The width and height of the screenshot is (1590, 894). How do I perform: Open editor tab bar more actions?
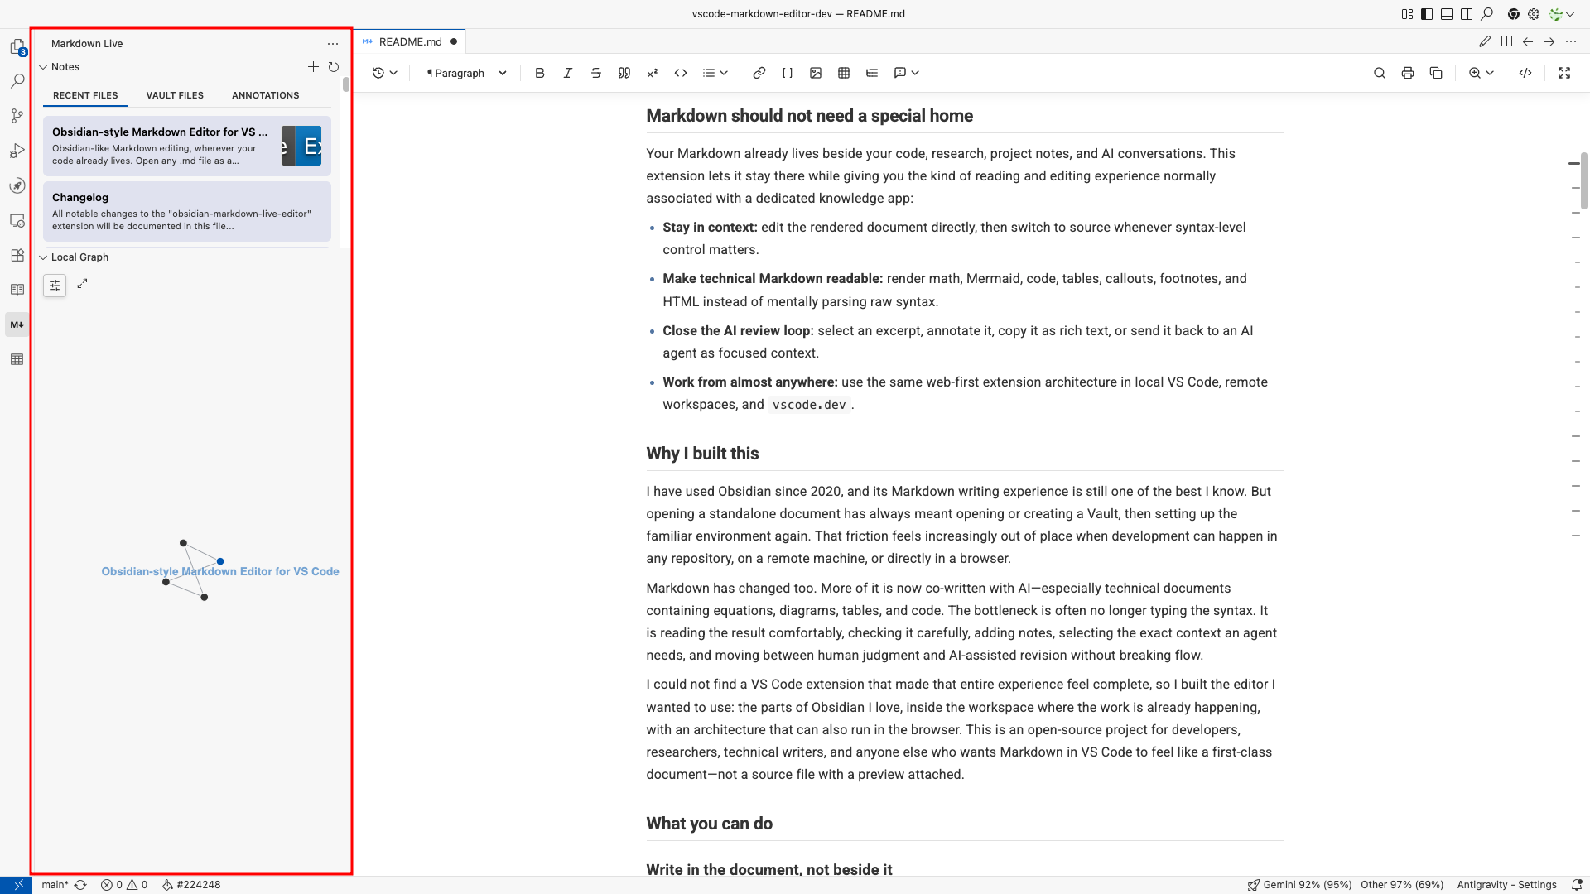pyautogui.click(x=1571, y=41)
